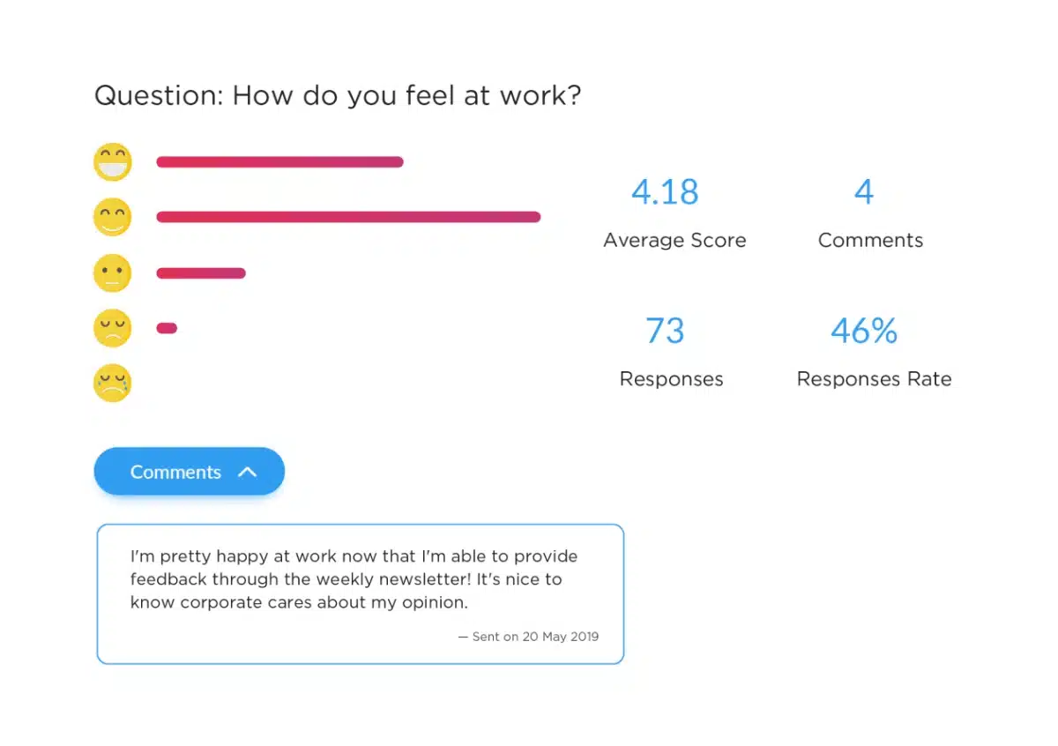1058x746 pixels.
Task: Click the tiny sad response bar
Action: click(167, 328)
